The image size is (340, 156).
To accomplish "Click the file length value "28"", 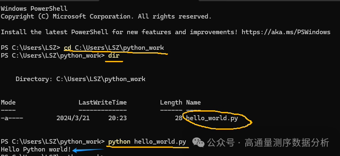I will click(179, 118).
